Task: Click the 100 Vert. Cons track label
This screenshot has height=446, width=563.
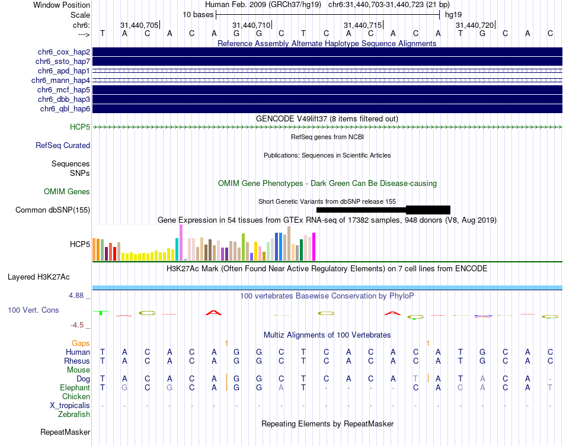Action: pos(33,310)
